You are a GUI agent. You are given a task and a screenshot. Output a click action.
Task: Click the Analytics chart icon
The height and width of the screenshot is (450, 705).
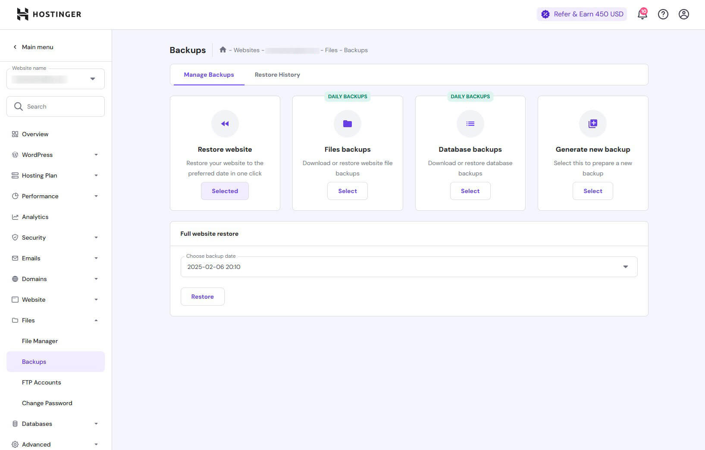[x=15, y=217]
